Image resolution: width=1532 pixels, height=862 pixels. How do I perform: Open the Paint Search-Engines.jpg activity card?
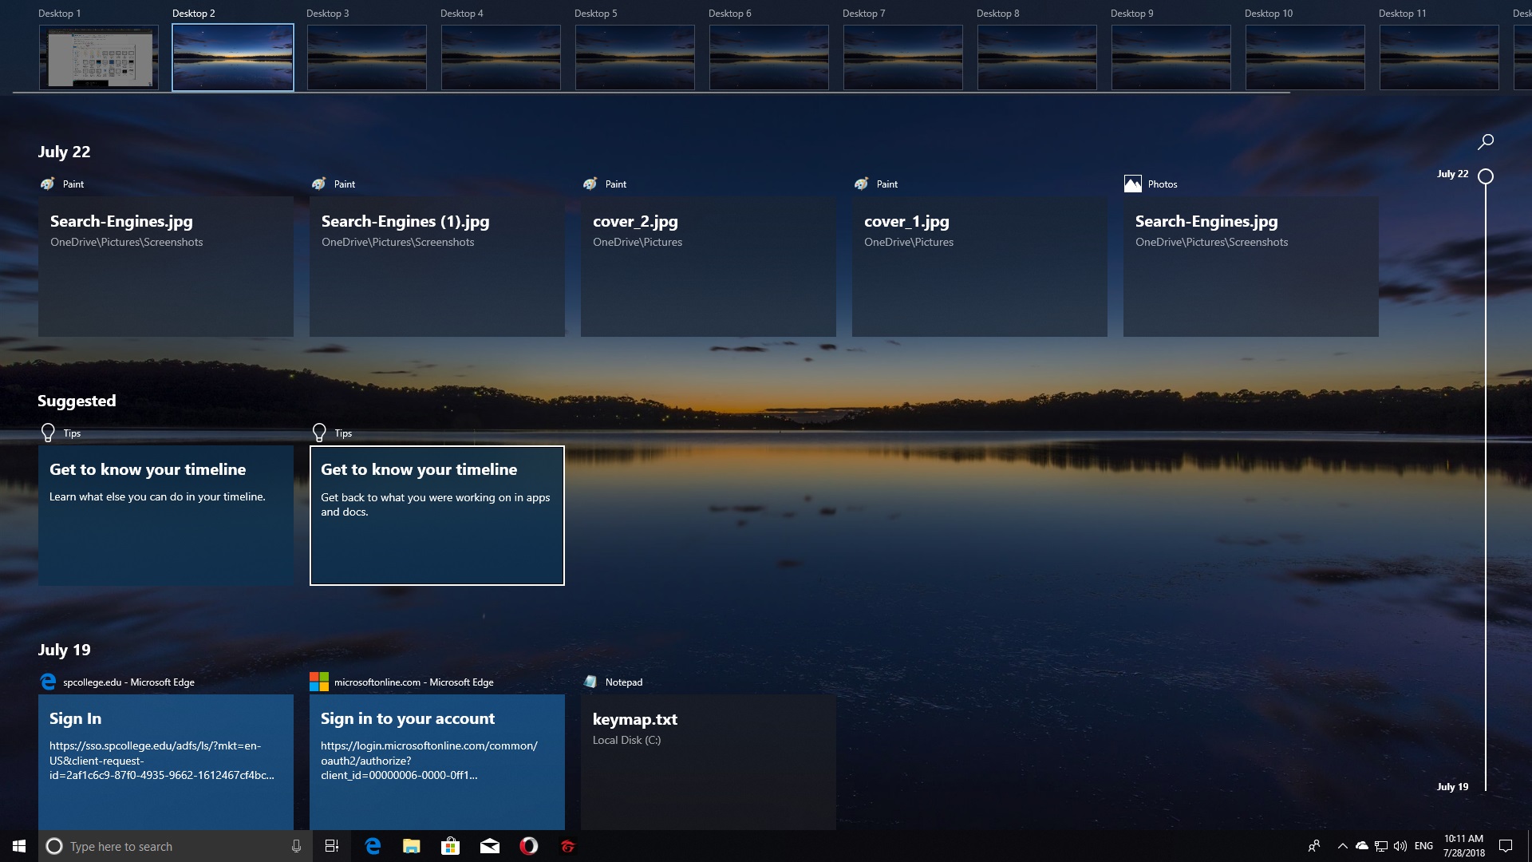tap(166, 267)
